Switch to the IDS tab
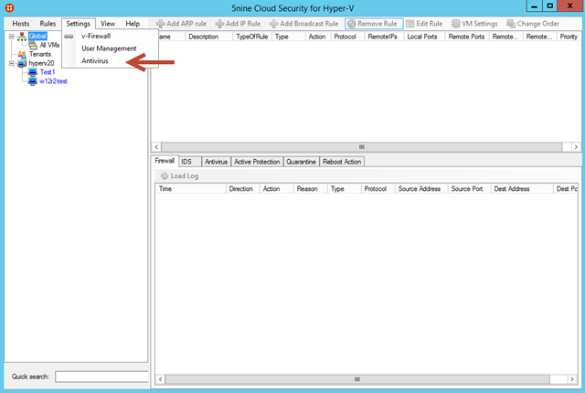The image size is (585, 393). point(190,162)
